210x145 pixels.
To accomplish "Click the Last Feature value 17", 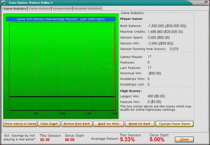I will point(150,68).
